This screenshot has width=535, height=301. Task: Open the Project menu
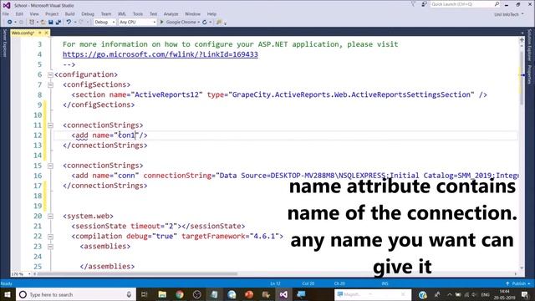(x=52, y=14)
